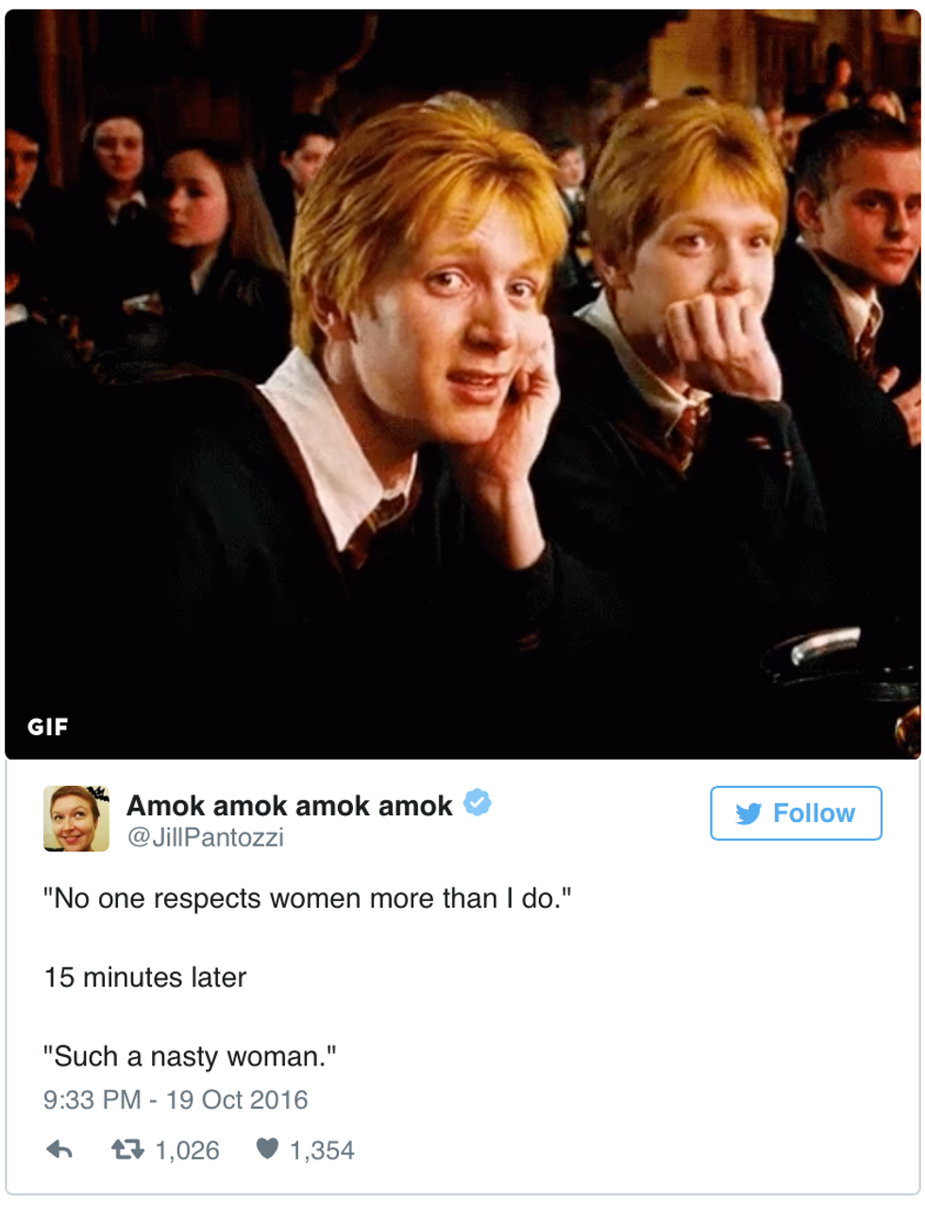Click the "No one respects women" tweet line
The height and width of the screenshot is (1206, 925).
tap(307, 898)
